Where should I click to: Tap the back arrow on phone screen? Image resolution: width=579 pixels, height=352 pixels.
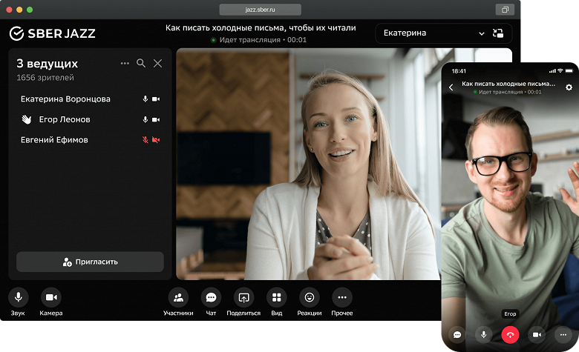(451, 87)
